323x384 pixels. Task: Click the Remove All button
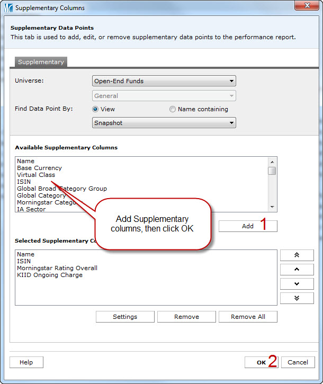248,317
